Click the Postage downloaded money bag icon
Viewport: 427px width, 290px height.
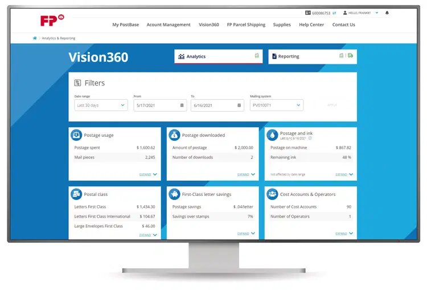pyautogui.click(x=174, y=135)
